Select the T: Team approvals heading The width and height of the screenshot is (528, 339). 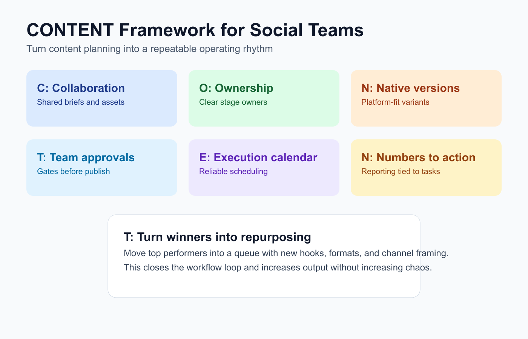pyautogui.click(x=86, y=157)
